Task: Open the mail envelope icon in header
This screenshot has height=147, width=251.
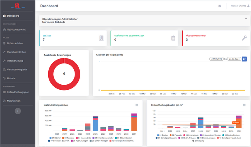Action: tap(220, 6)
